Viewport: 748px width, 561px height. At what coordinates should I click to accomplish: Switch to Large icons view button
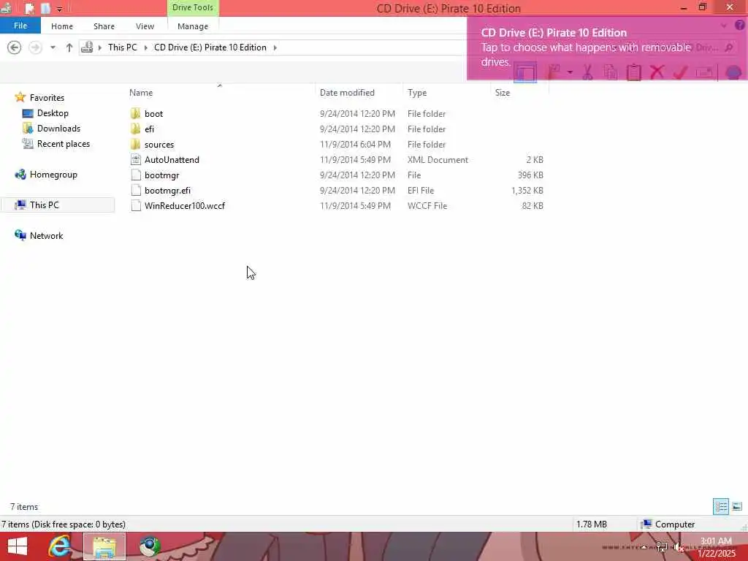(x=737, y=507)
